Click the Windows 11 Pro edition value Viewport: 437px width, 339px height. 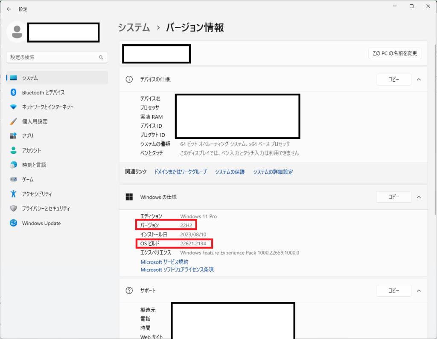point(198,216)
